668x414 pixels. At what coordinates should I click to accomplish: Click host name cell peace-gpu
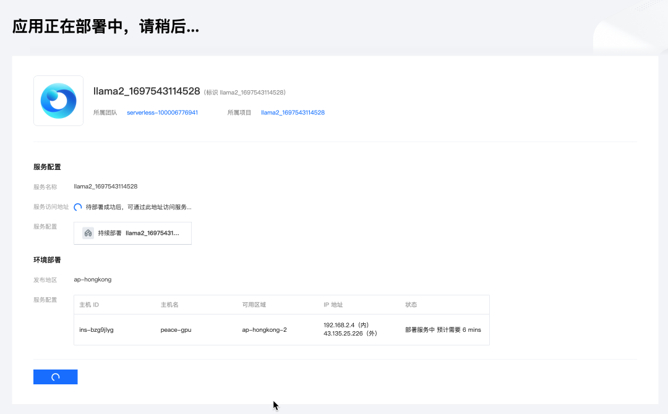[176, 330]
